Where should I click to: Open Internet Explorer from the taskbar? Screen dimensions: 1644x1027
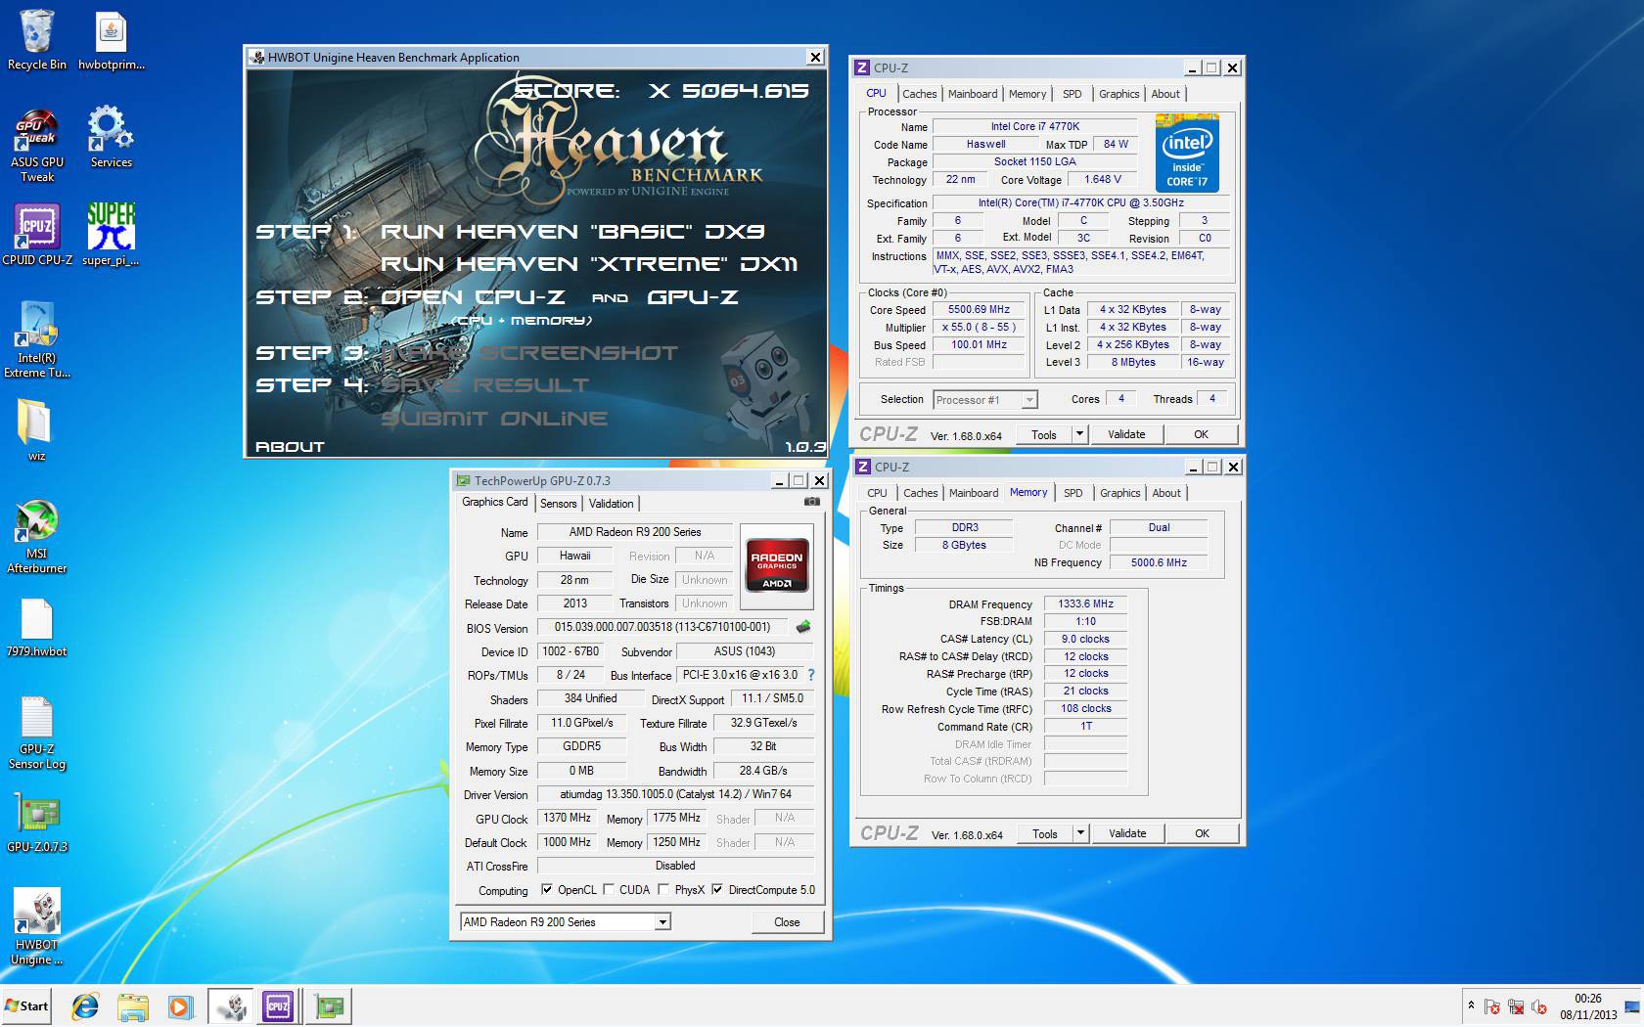[85, 1005]
